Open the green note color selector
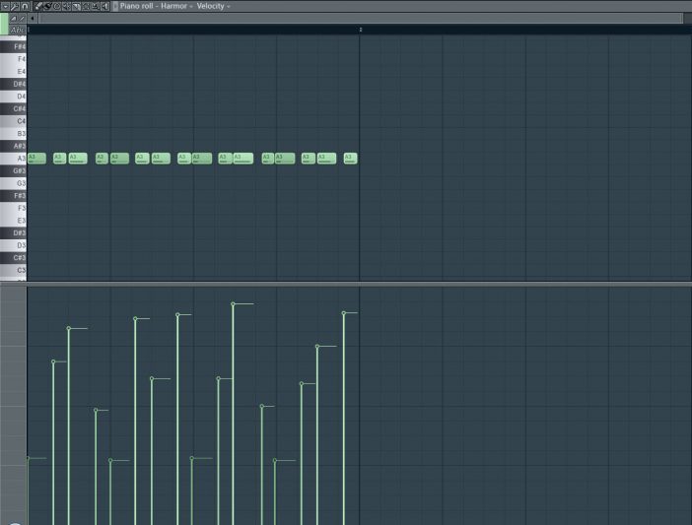 coord(4,24)
